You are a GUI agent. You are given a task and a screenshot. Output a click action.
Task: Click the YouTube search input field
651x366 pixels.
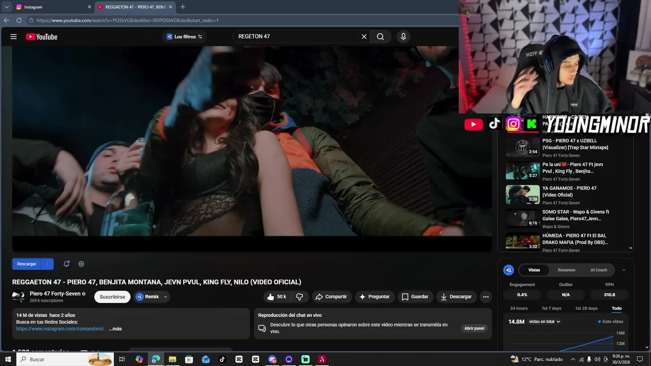point(298,37)
